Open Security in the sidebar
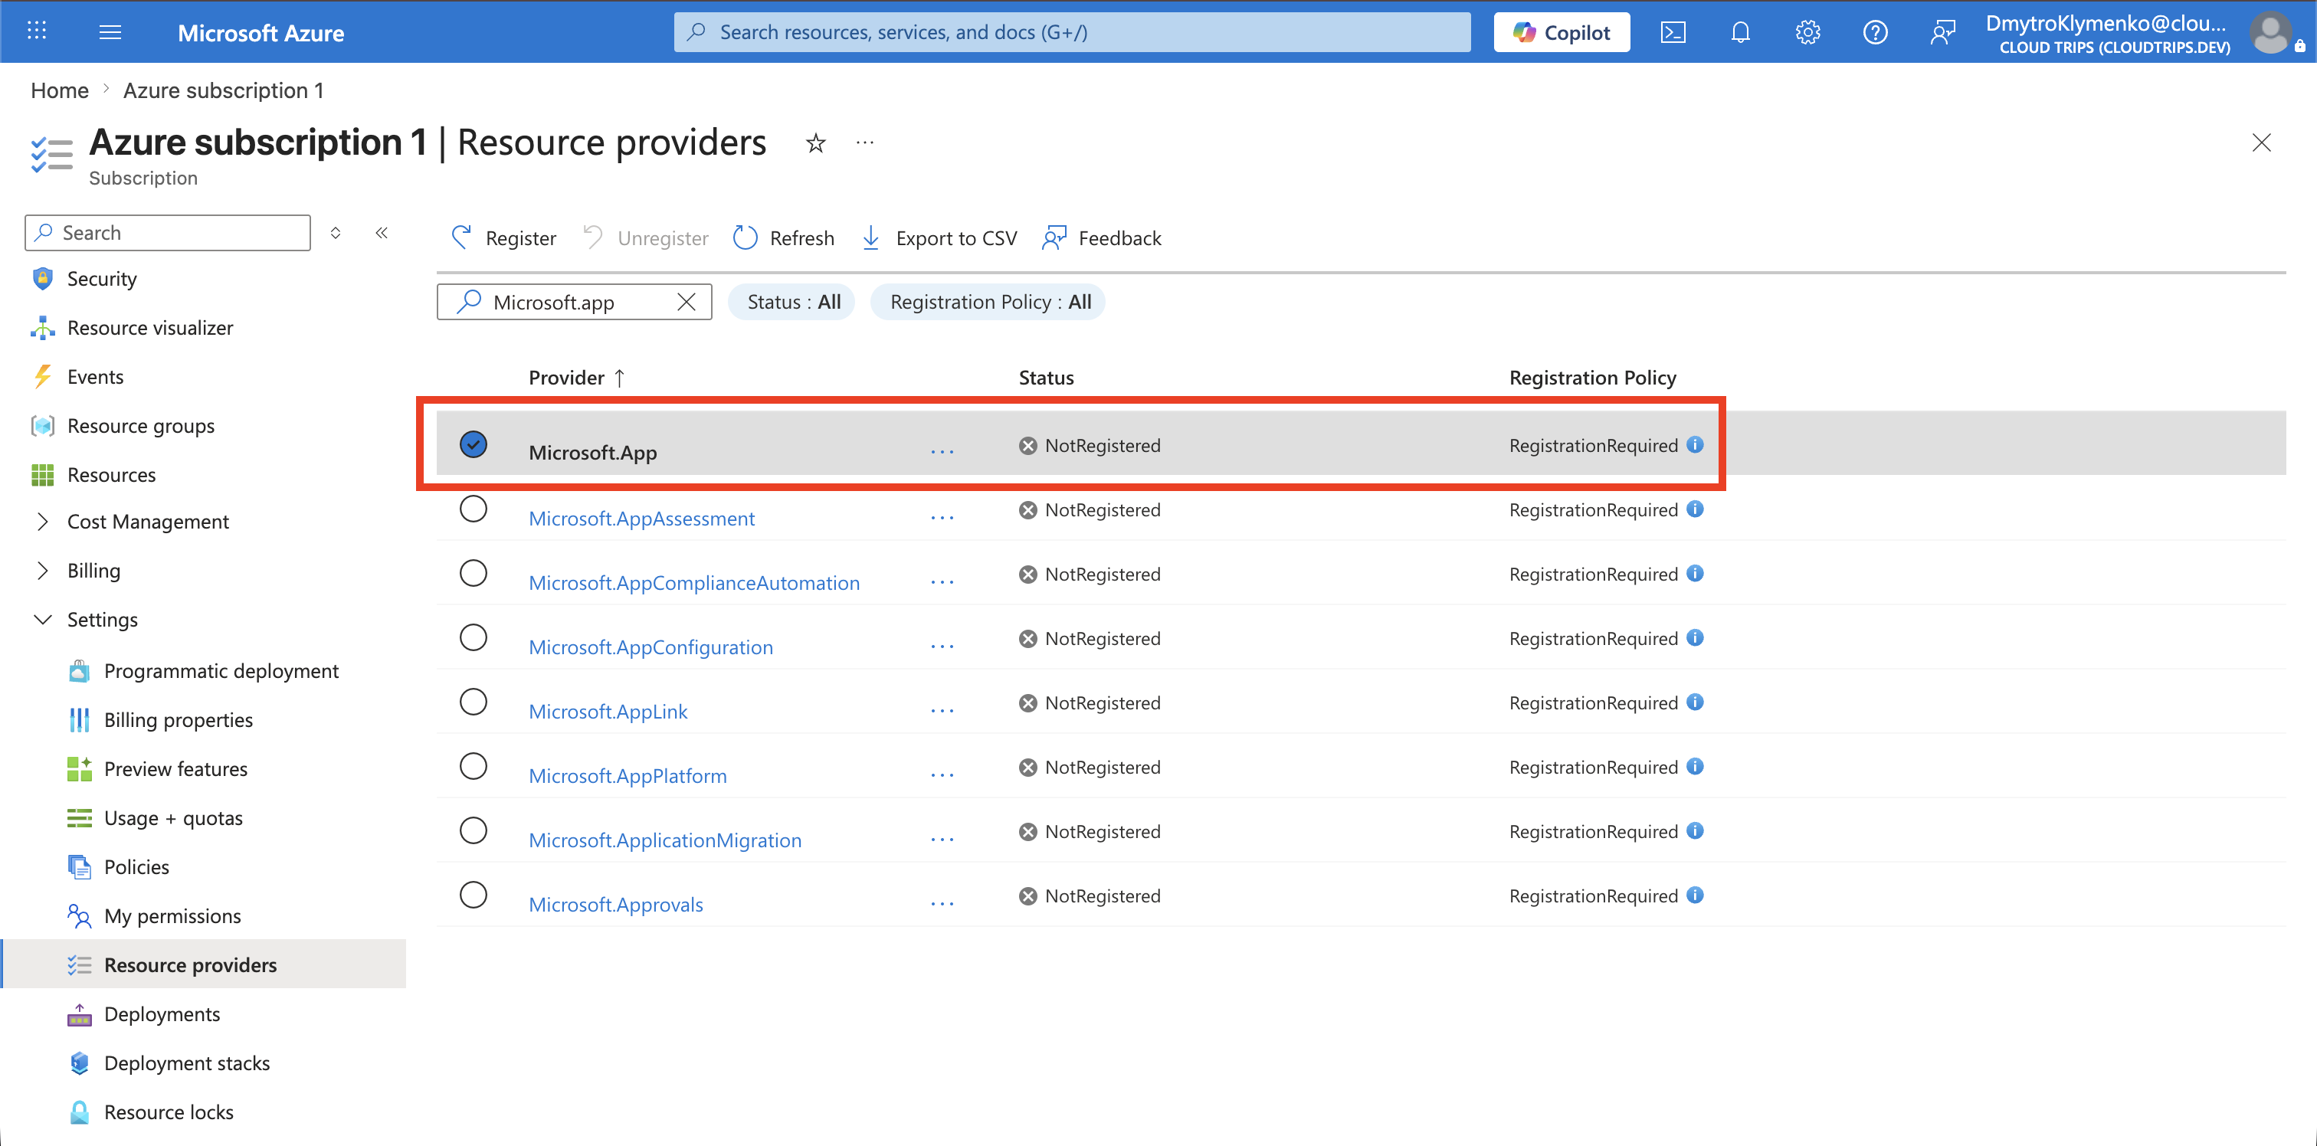 pyautogui.click(x=102, y=279)
